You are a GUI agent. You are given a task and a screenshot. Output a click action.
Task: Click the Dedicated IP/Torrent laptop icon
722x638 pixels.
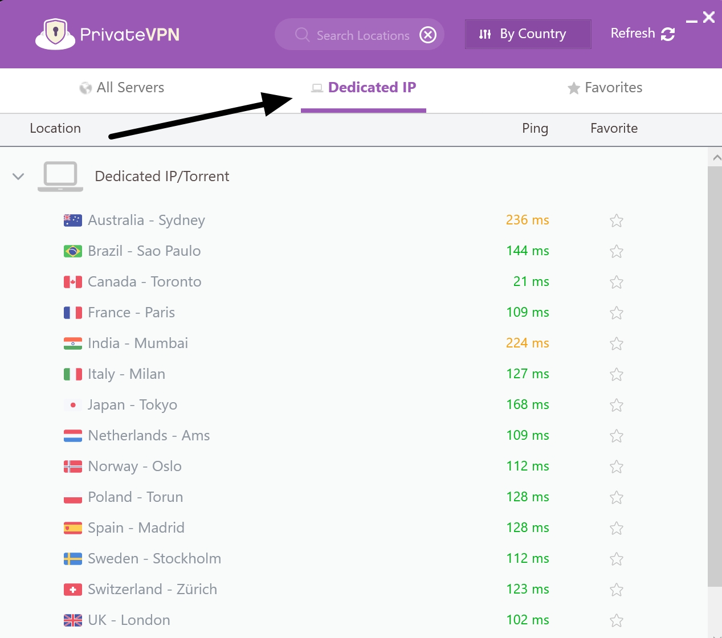point(60,177)
